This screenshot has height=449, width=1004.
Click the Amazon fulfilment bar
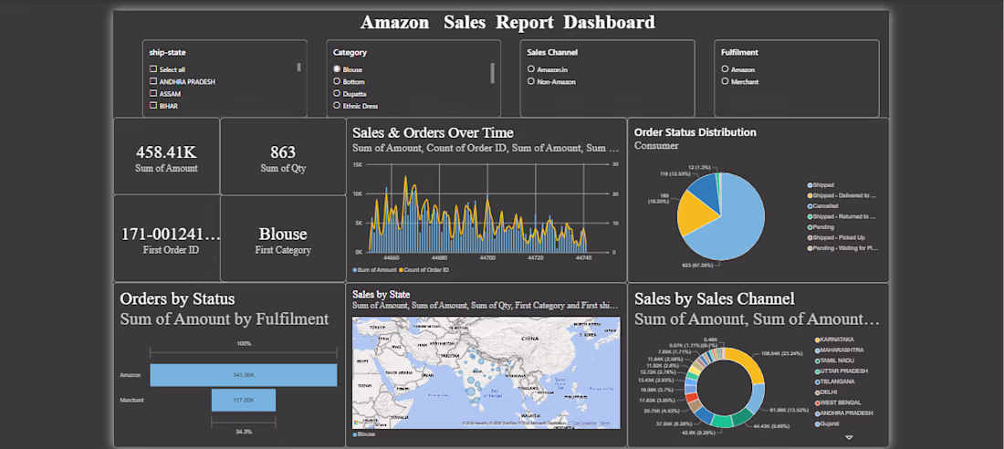[x=244, y=375]
